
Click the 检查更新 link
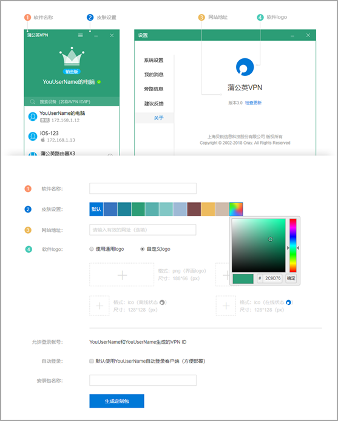tap(253, 103)
